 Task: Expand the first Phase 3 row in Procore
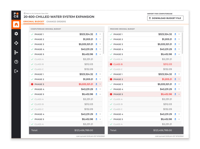(179, 44)
